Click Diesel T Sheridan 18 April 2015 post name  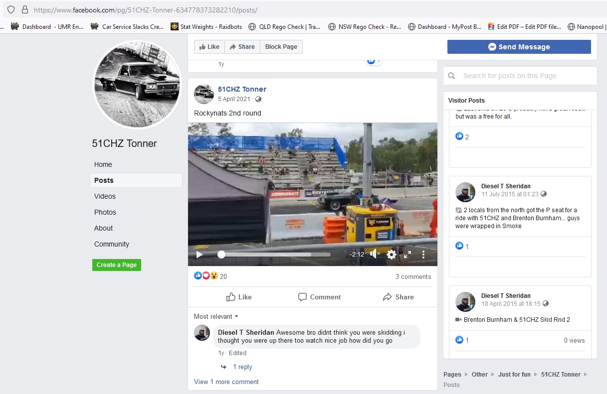point(506,296)
